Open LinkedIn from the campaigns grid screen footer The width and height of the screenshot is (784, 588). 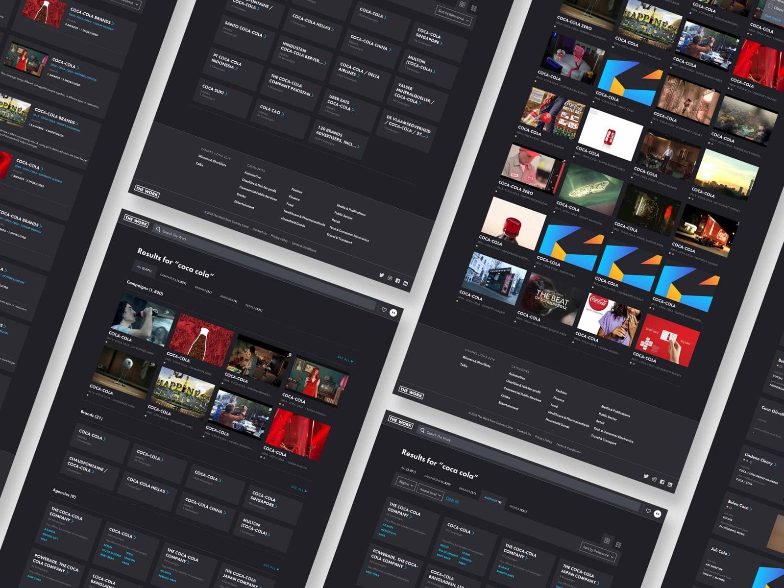[x=670, y=485]
